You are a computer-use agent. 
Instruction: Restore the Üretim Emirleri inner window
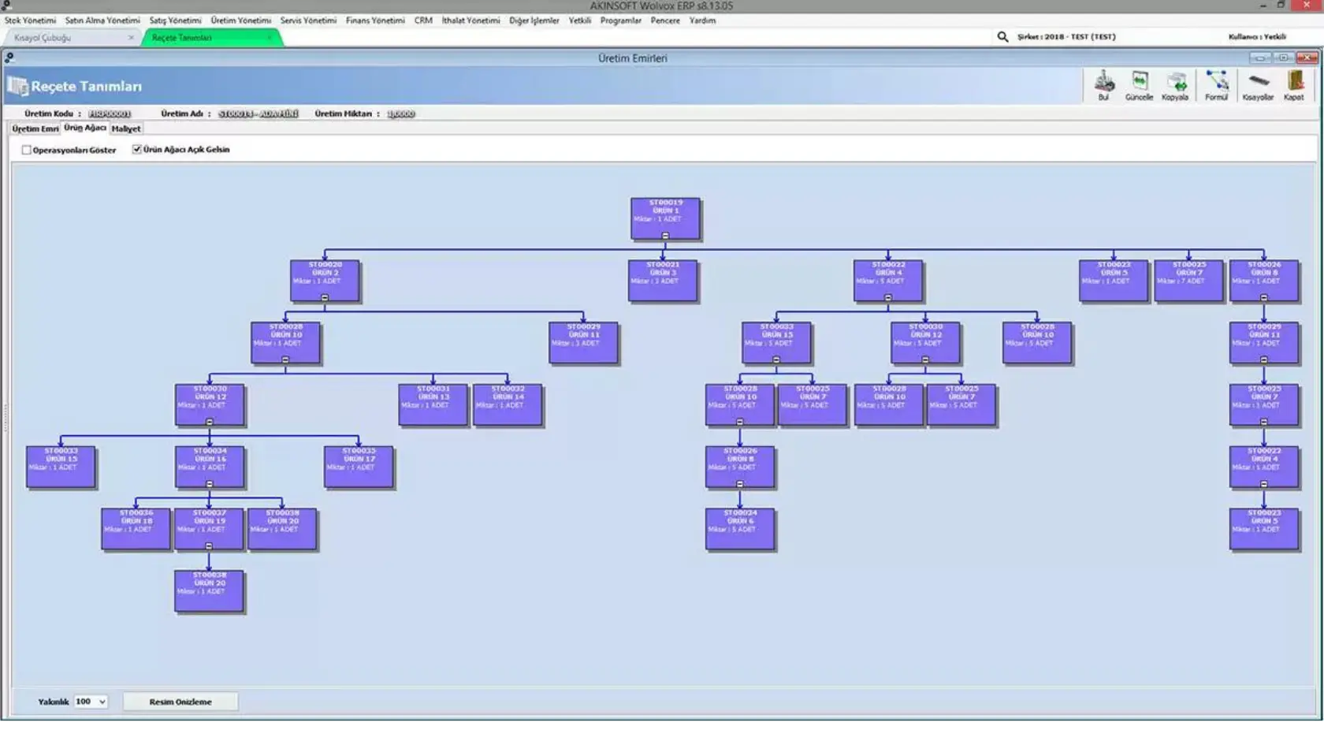coord(1284,58)
